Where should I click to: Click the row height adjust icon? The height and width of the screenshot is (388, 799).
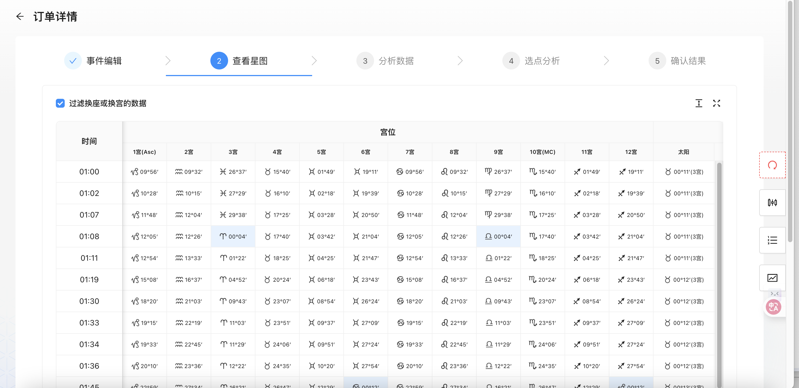[x=699, y=103]
